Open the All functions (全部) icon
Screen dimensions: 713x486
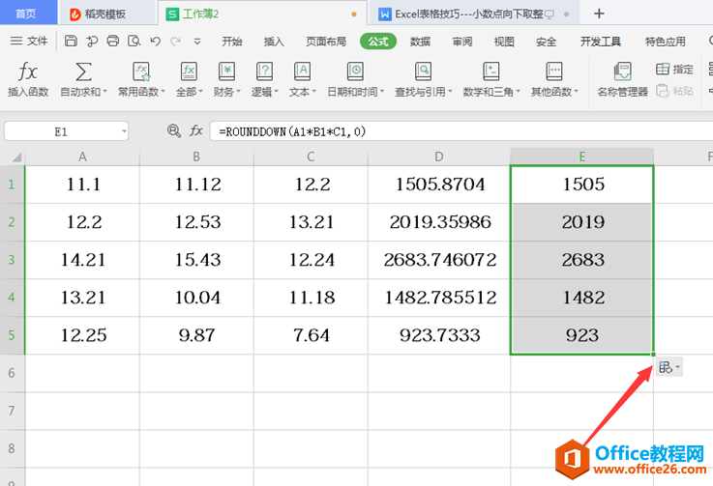pos(189,71)
